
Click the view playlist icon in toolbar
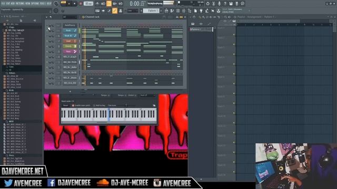(166, 10)
